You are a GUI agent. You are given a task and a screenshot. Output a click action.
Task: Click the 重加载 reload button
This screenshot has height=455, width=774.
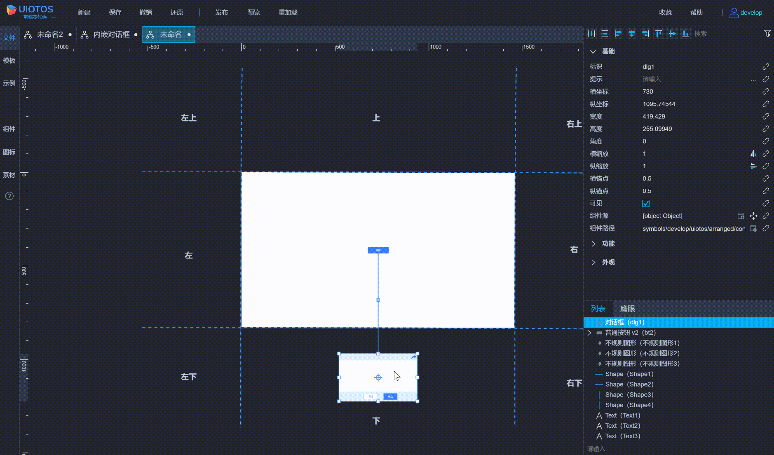click(288, 13)
